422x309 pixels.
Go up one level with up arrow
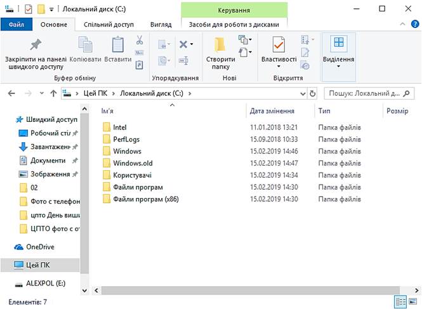(x=53, y=93)
